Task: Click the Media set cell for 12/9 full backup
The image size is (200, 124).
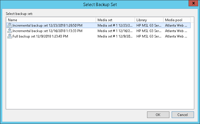Action: coord(115,36)
